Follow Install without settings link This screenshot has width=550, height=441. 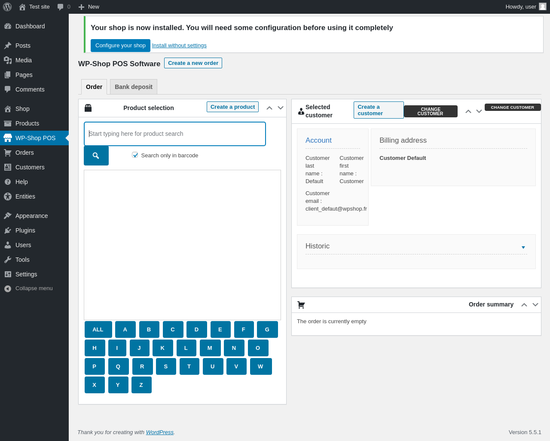tap(179, 46)
